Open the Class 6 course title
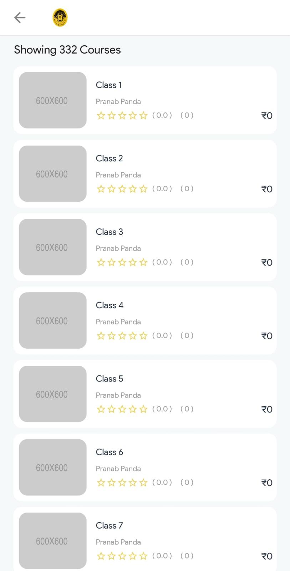The width and height of the screenshot is (290, 571). point(109,452)
